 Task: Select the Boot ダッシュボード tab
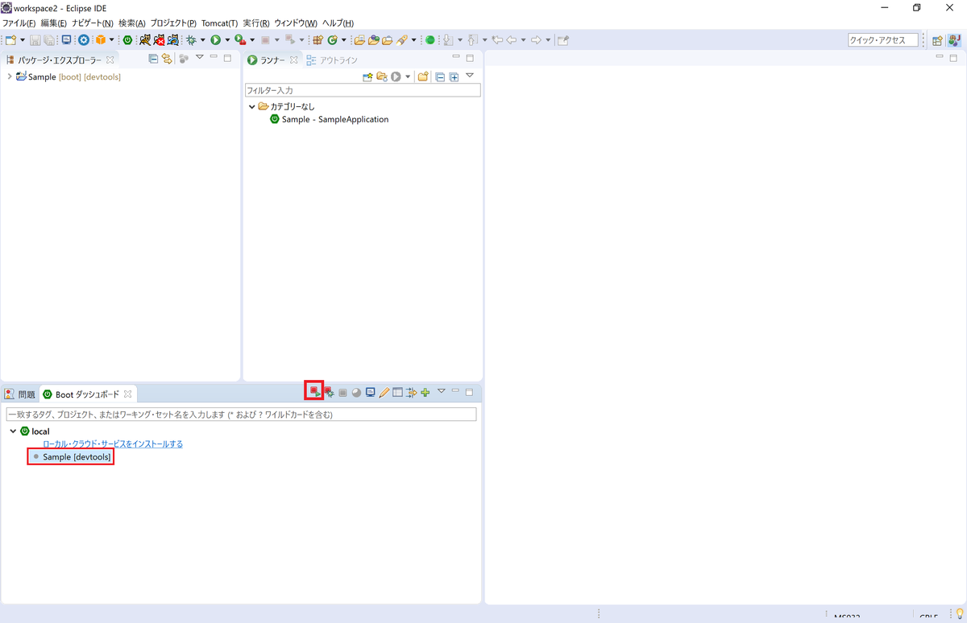click(x=87, y=394)
